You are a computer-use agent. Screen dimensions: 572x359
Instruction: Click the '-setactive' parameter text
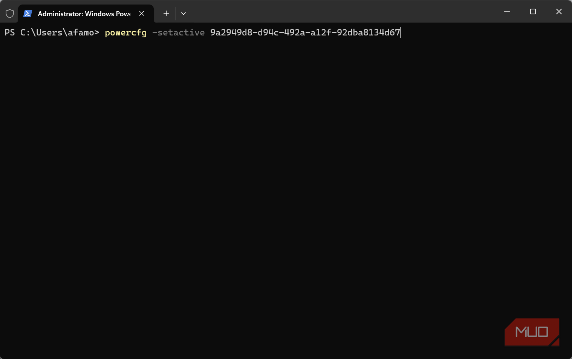pyautogui.click(x=178, y=32)
